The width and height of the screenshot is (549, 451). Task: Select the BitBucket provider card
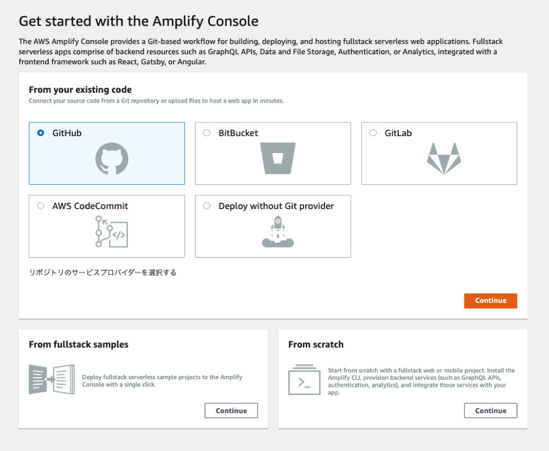(x=273, y=153)
